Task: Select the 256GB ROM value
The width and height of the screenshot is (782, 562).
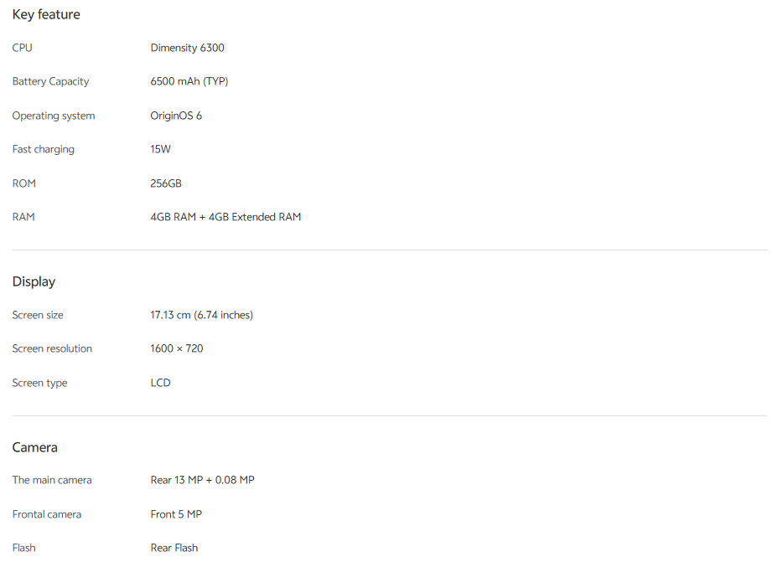Action: 166,183
